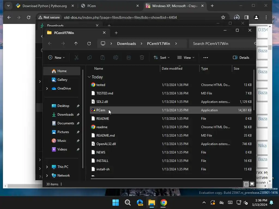
Task: Sort by the Name column header
Action: [x=99, y=68]
